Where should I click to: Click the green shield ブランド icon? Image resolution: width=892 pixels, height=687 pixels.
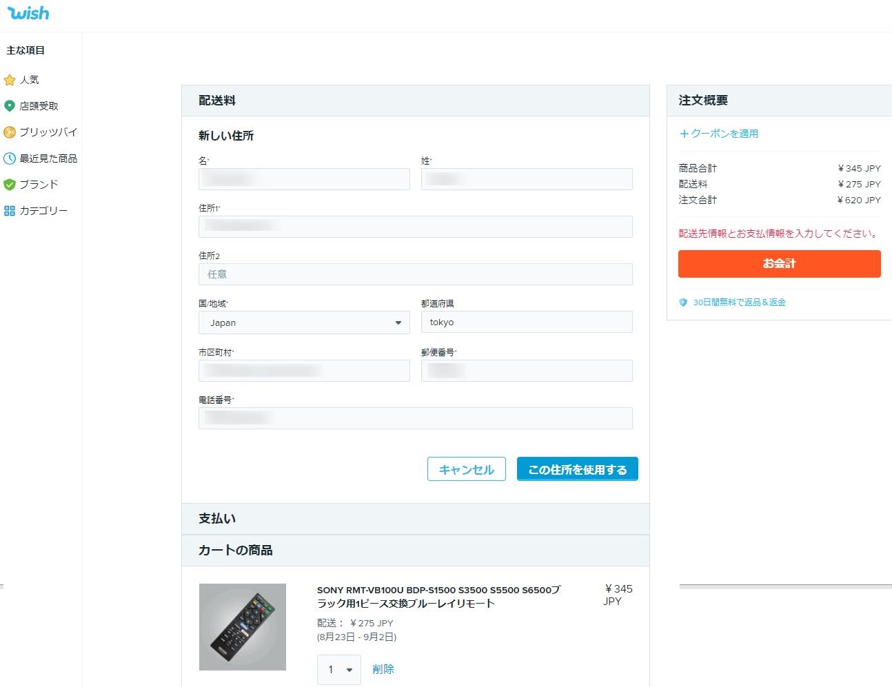pos(10,185)
